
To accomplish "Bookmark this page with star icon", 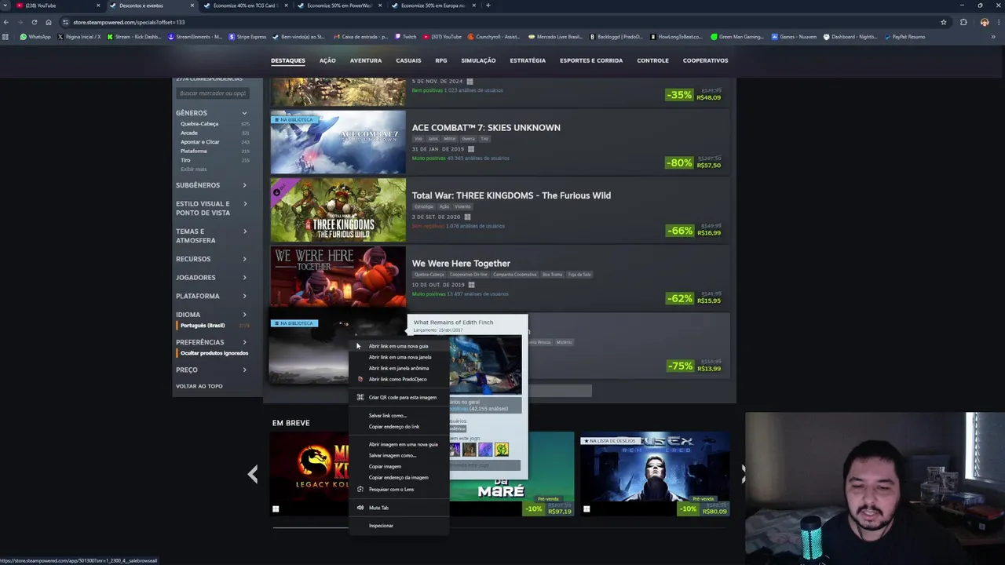I will (943, 22).
